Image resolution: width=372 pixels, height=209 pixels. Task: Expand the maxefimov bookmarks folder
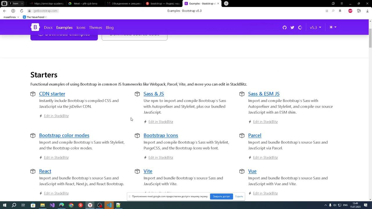[11, 17]
